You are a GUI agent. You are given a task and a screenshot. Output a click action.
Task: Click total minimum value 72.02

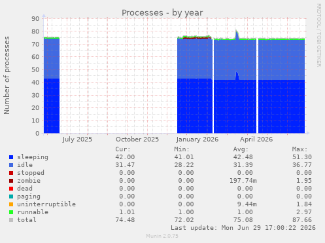(x=184, y=220)
